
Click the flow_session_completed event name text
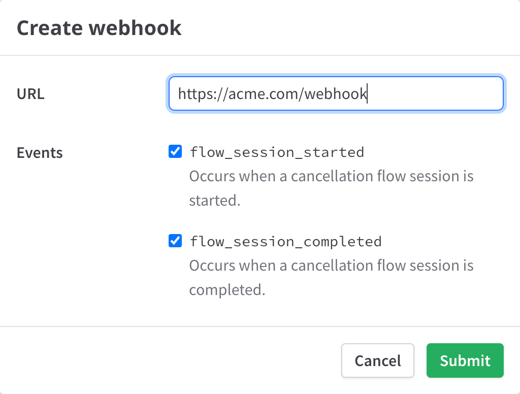pyautogui.click(x=285, y=241)
